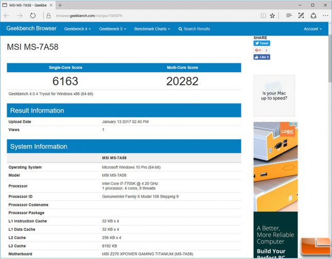Click the 'Is your Mac up to speed?' ad
The image size is (332, 259).
pyautogui.click(x=274, y=95)
